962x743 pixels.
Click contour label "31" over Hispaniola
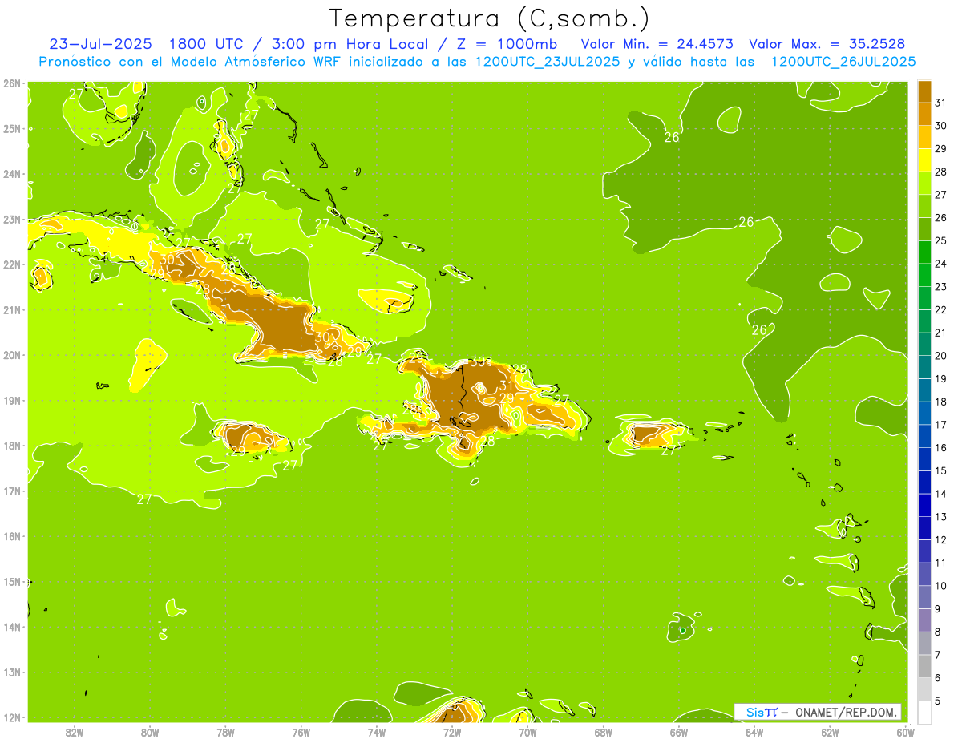507,386
